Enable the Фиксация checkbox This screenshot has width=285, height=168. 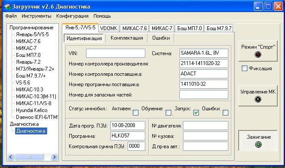244,68
